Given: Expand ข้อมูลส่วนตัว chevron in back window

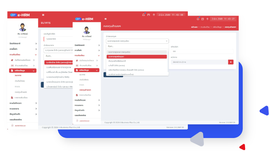Looking at the screenshot, I should coord(36,114).
